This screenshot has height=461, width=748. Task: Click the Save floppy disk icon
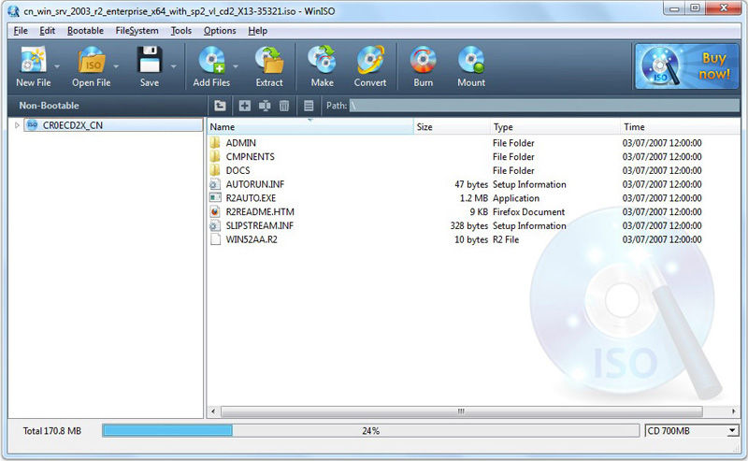coord(150,60)
